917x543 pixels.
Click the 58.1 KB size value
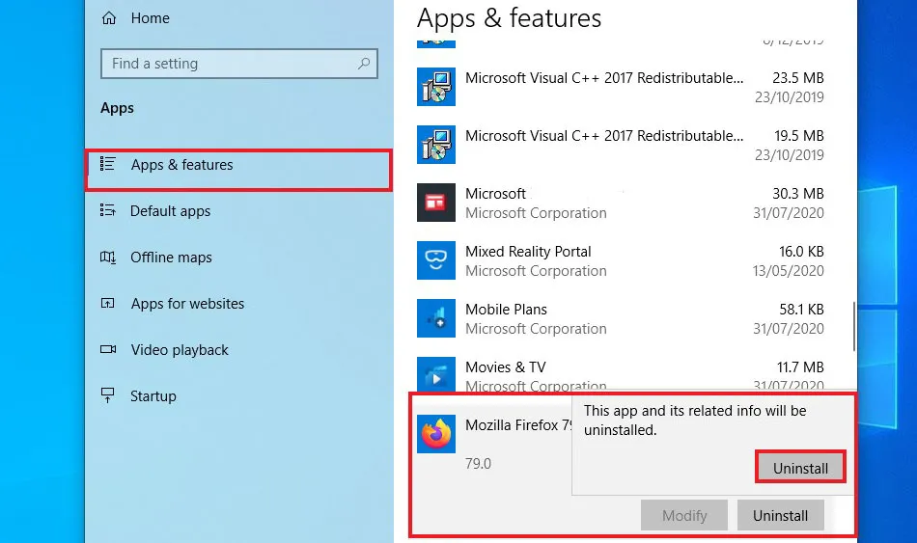[x=801, y=310]
